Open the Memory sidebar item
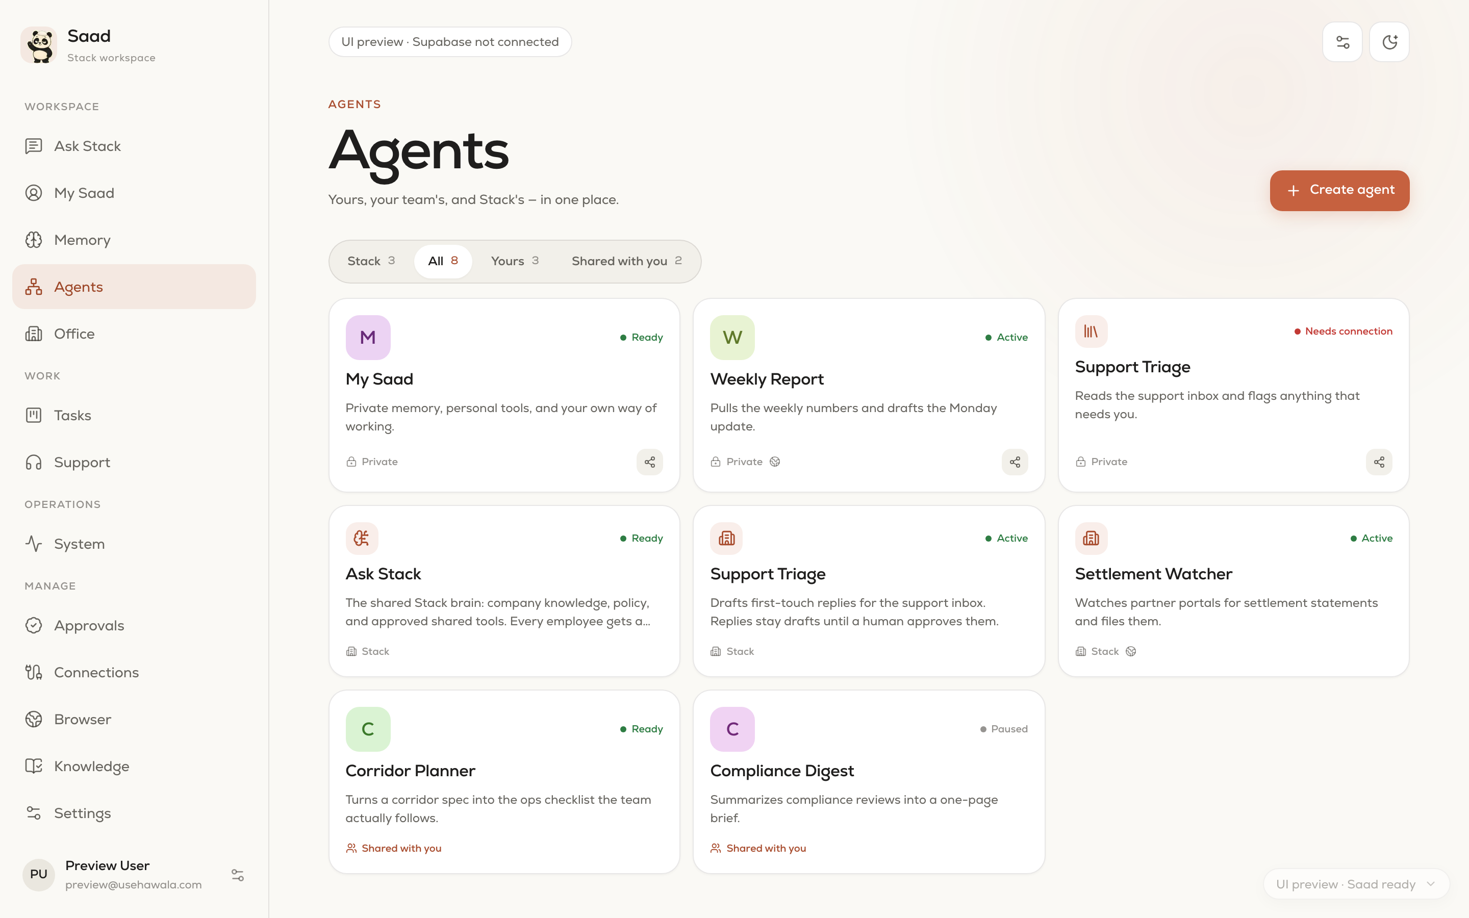1469x918 pixels. click(x=134, y=240)
